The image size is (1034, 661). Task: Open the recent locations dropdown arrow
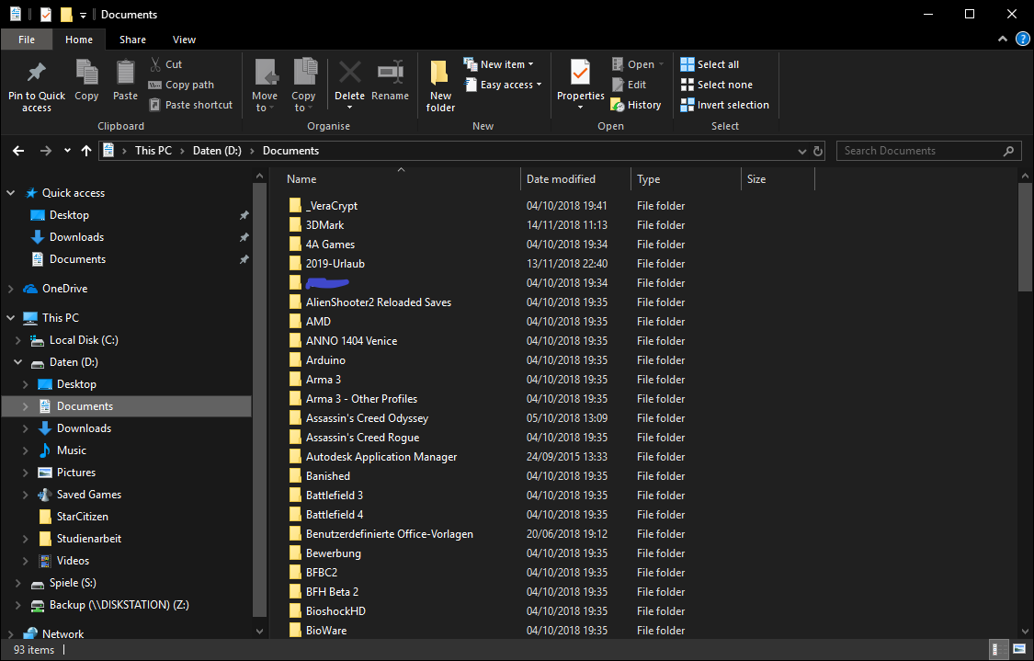click(67, 151)
